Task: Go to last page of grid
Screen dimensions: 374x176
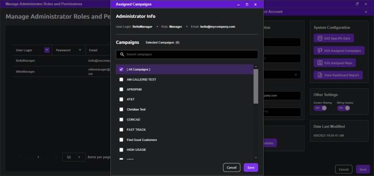Action: (56, 157)
